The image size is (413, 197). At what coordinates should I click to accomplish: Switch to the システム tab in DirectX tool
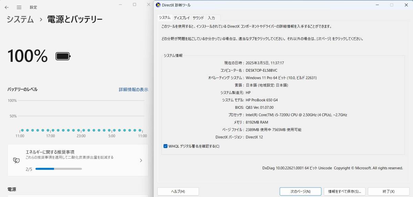click(165, 18)
